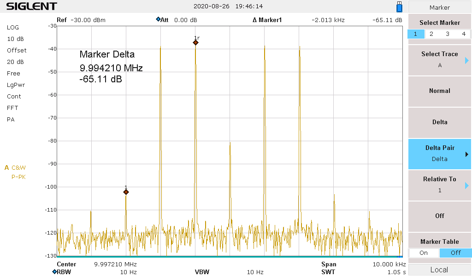Image resolution: width=472 pixels, height=276 pixels.
Task: Turn the marker Off via softkey
Action: (439, 216)
